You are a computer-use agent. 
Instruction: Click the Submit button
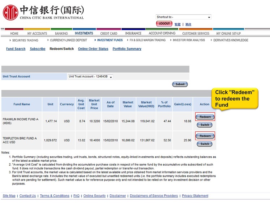click(x=180, y=84)
